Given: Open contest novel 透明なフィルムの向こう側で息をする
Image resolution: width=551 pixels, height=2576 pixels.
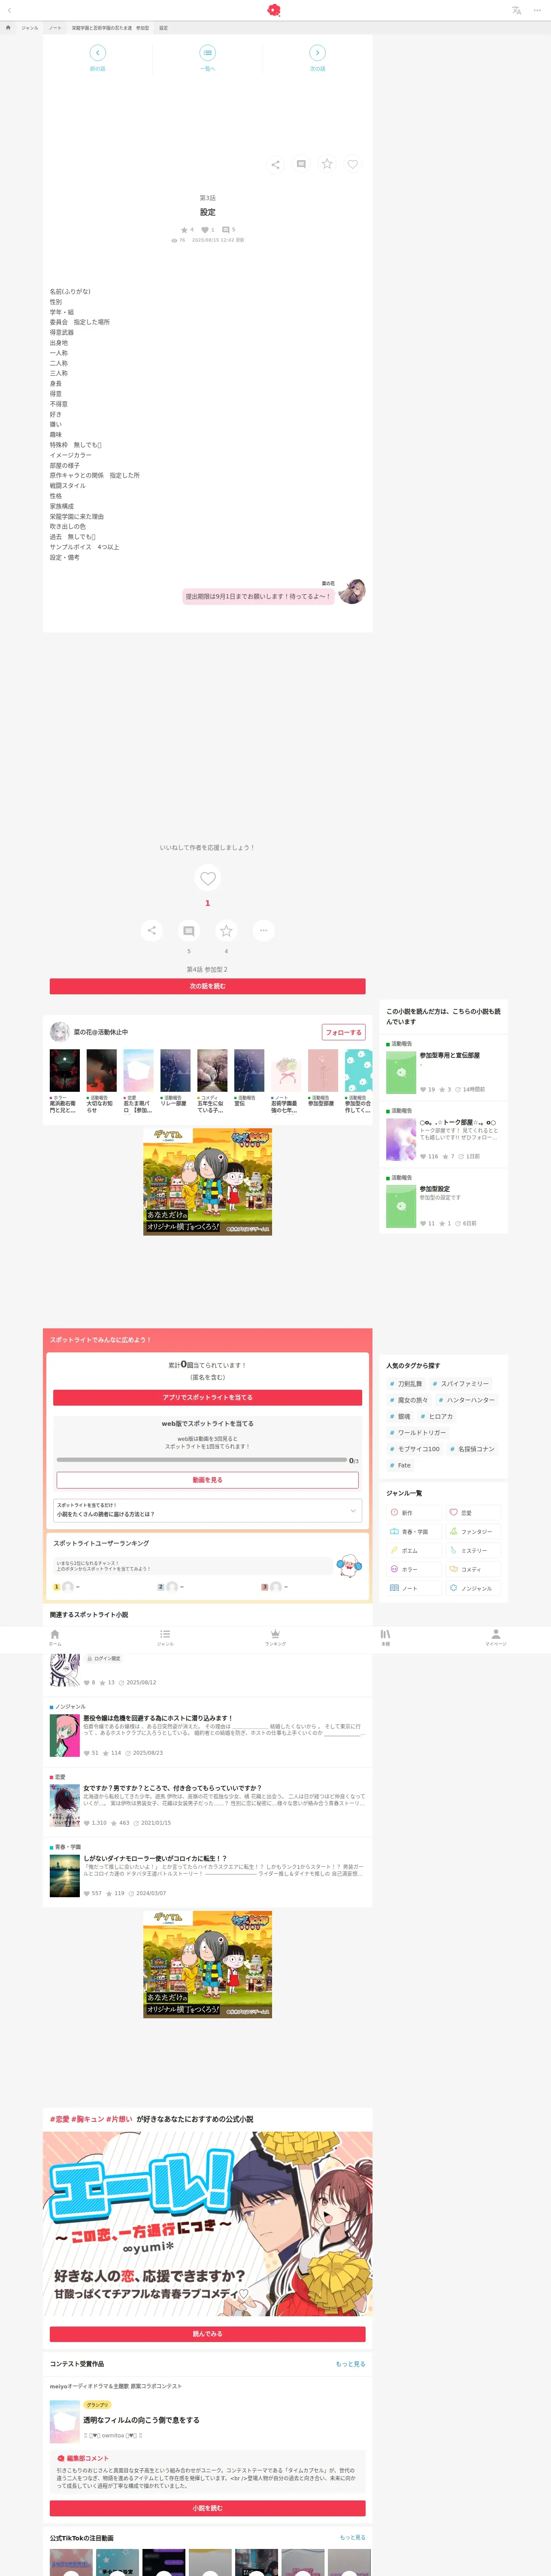Looking at the screenshot, I should [x=141, y=2420].
